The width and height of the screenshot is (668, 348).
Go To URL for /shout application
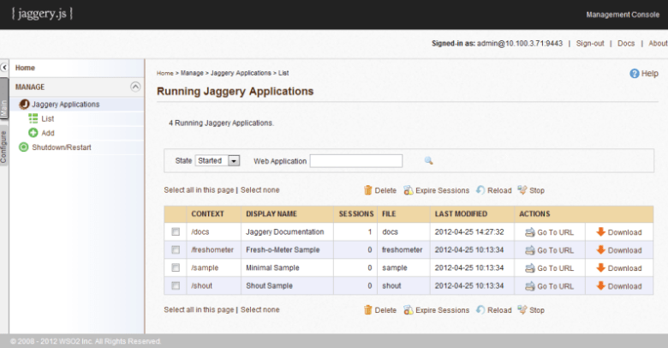click(x=530, y=285)
